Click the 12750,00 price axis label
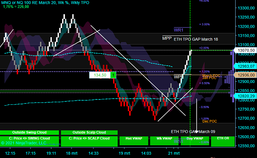 (246, 109)
